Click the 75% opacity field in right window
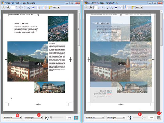 click(151, 117)
